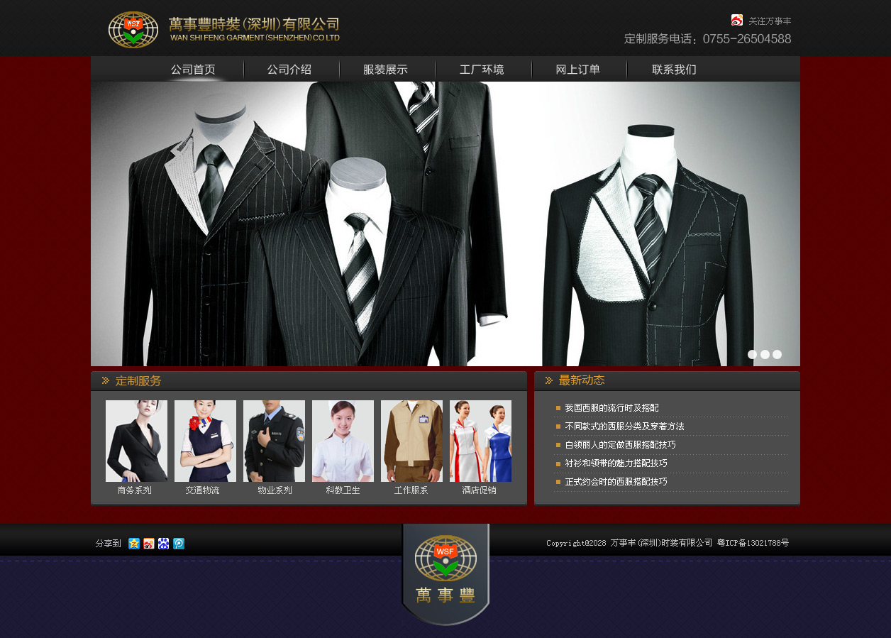The width and height of the screenshot is (891, 638).
Task: Click the 酒店促销 category thumbnail
Action: [x=480, y=441]
